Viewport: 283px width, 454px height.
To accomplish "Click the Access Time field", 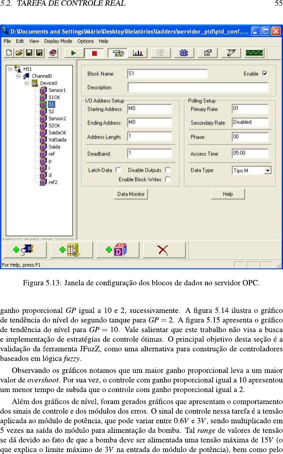I will point(250,154).
